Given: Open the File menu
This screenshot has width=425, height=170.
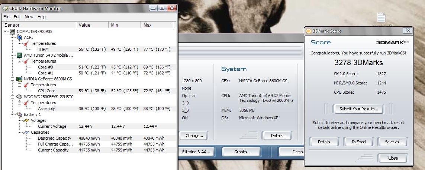Looking at the screenshot, I should pos(6,17).
